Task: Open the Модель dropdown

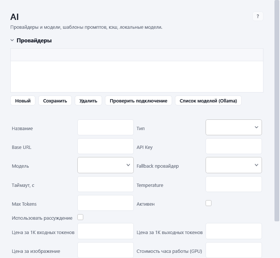Action: pyautogui.click(x=105, y=165)
